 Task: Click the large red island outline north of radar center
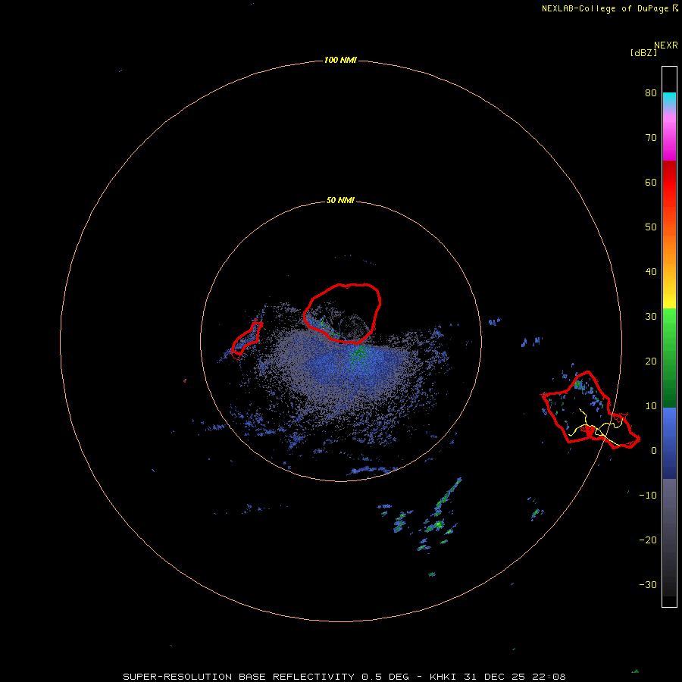pos(343,314)
